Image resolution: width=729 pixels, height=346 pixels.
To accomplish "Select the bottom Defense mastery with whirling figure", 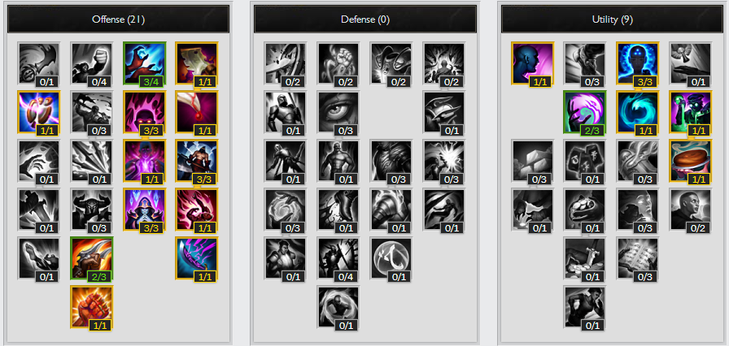I will 338,307.
